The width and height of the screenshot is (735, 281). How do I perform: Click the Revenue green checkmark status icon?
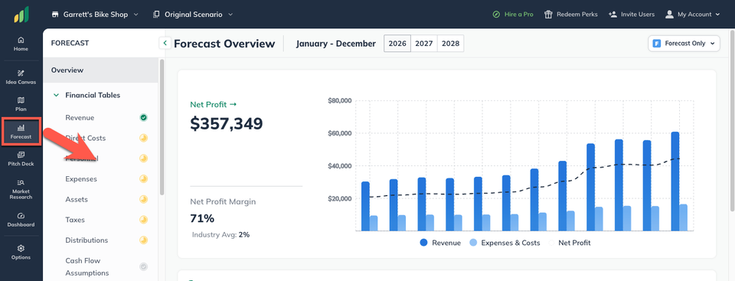[x=144, y=118]
